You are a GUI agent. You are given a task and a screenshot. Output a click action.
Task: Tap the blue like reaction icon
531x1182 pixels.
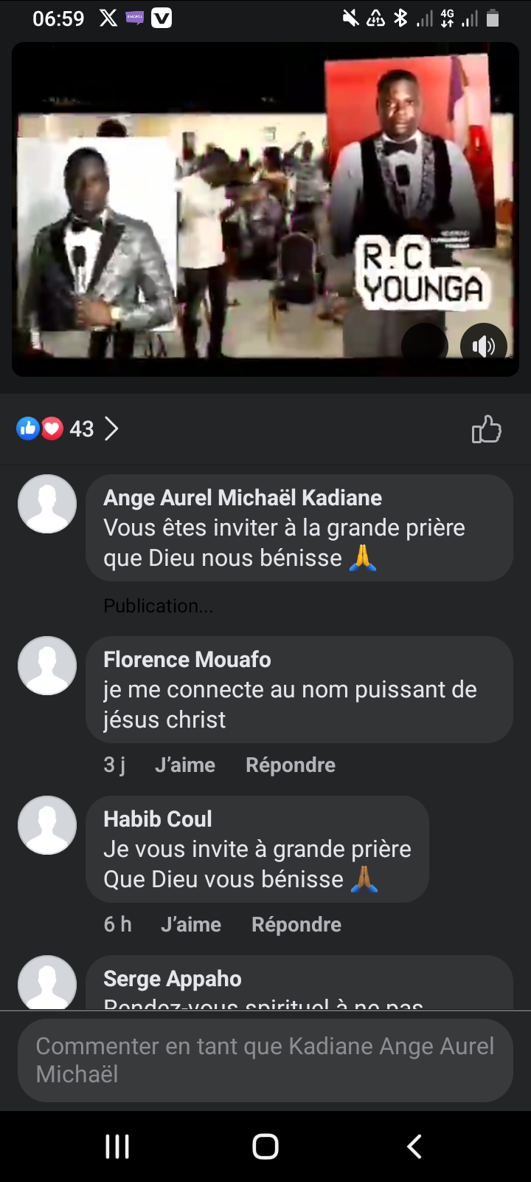[28, 428]
